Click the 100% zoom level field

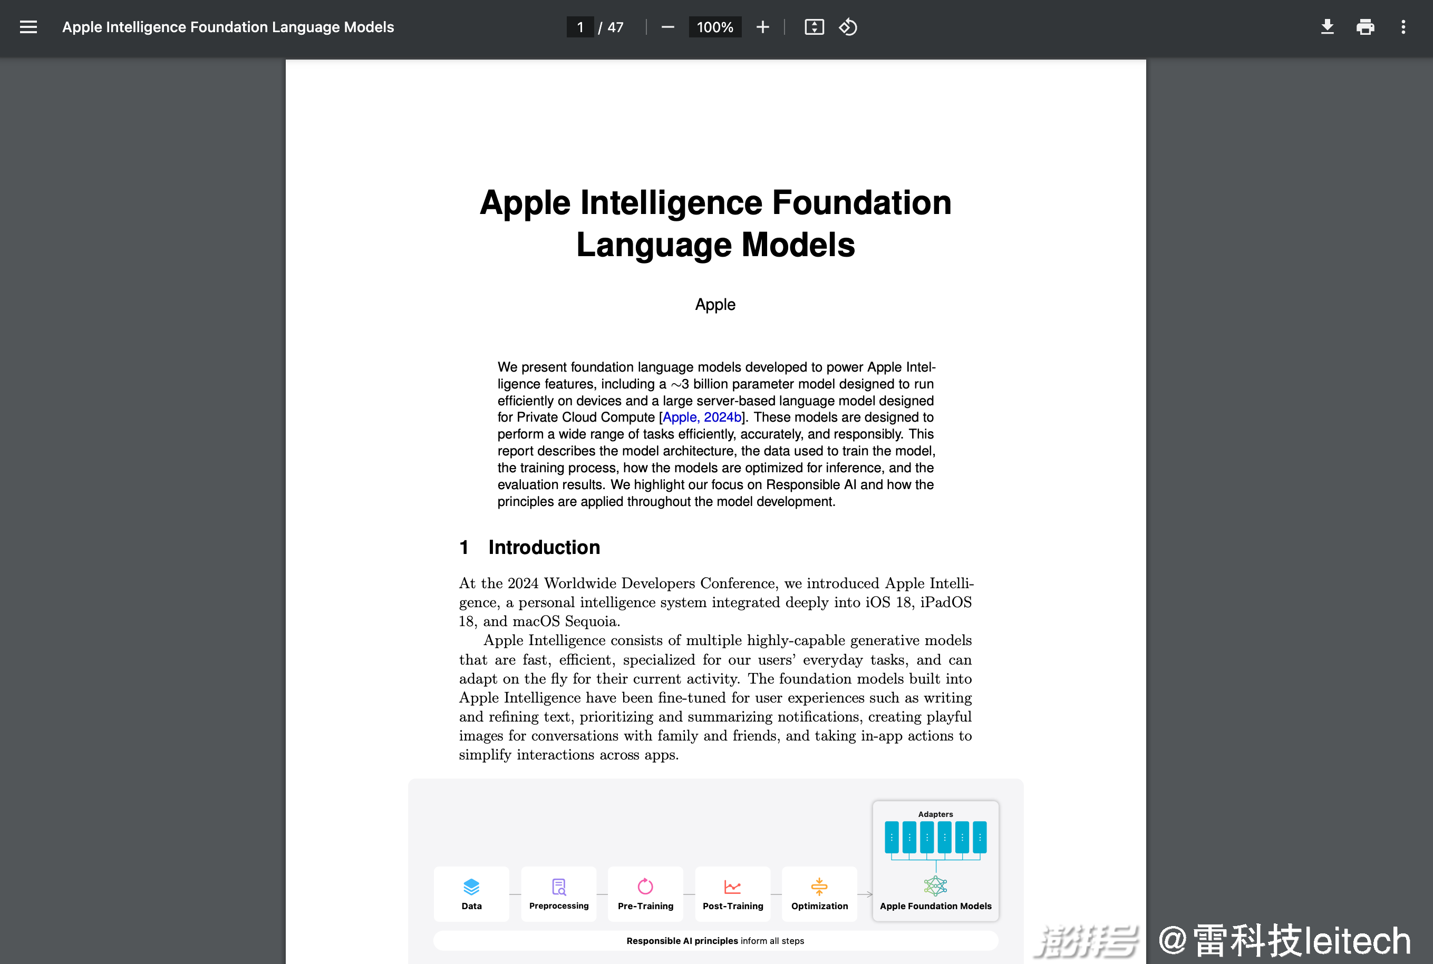click(x=715, y=27)
